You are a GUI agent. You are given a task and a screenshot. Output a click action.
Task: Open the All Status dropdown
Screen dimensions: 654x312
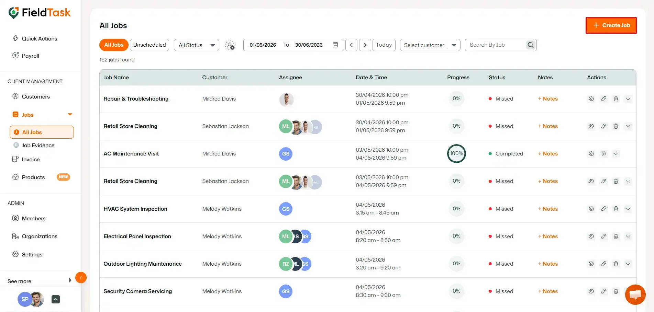[197, 45]
